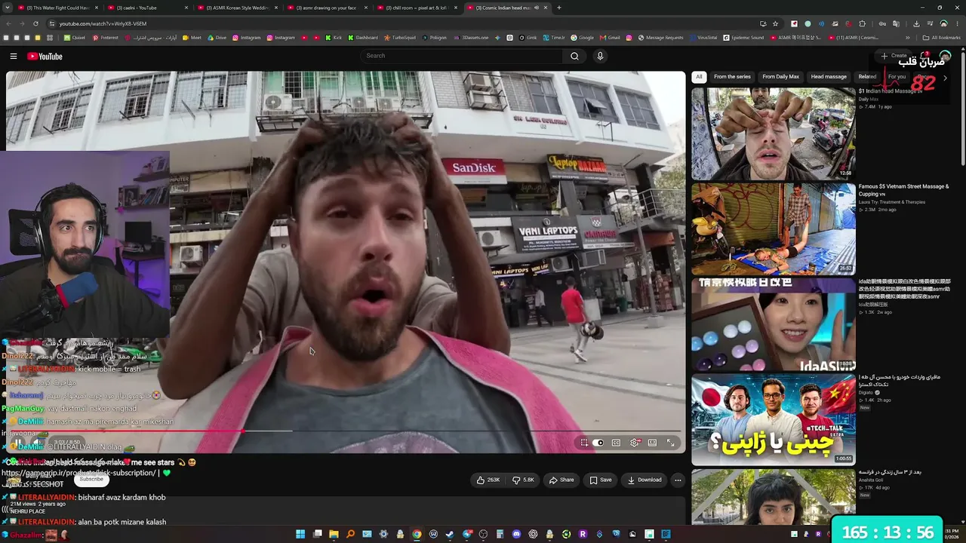
Task: Open Gmail bookmark
Action: pyautogui.click(x=609, y=37)
